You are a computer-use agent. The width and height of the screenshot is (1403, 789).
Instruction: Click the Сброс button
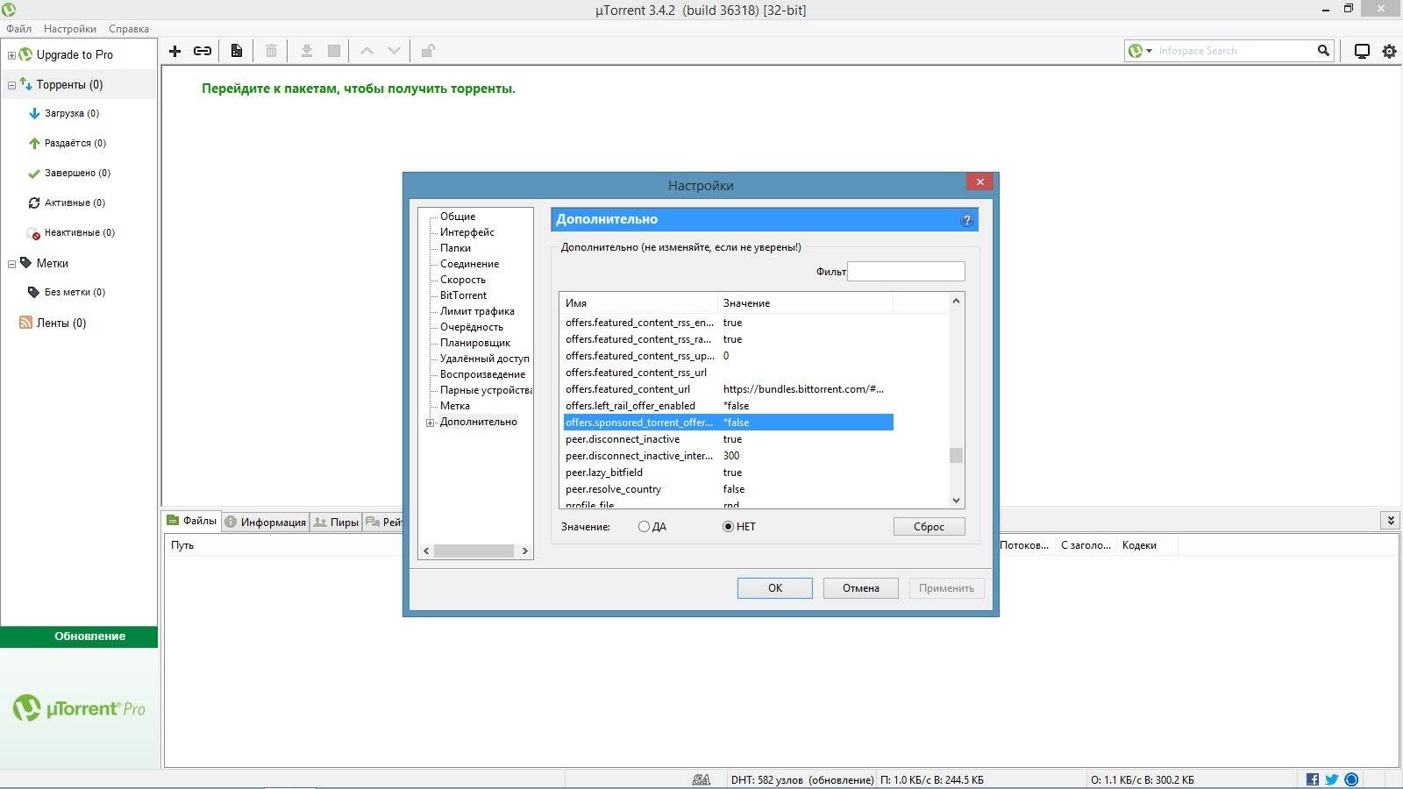point(929,527)
